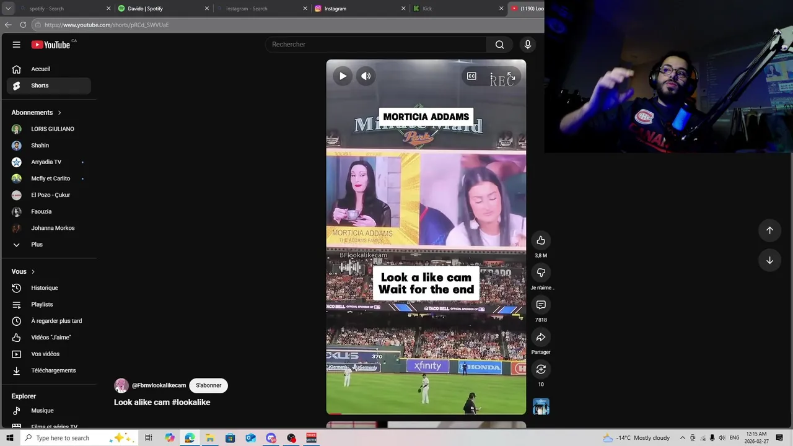This screenshot has width=793, height=446.
Task: Open the channel avatar next to @Fbmvlookalikecam
Action: 121,385
